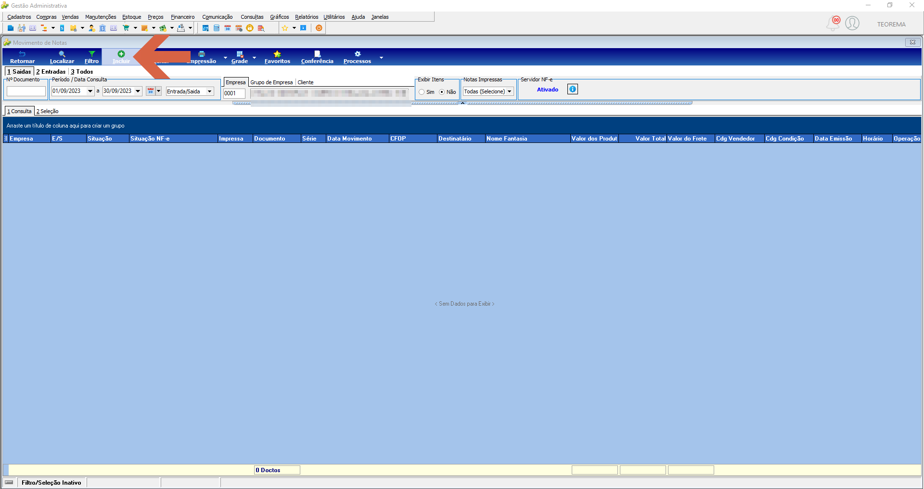Open the Estoque menu

click(132, 17)
